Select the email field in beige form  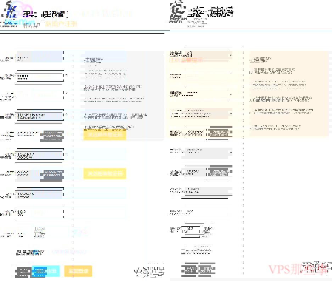[207, 113]
